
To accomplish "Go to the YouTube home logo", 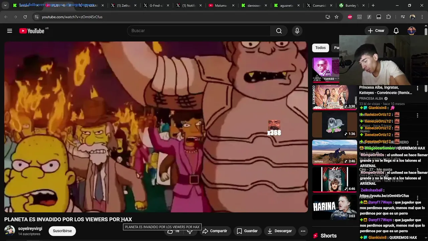I will [32, 31].
